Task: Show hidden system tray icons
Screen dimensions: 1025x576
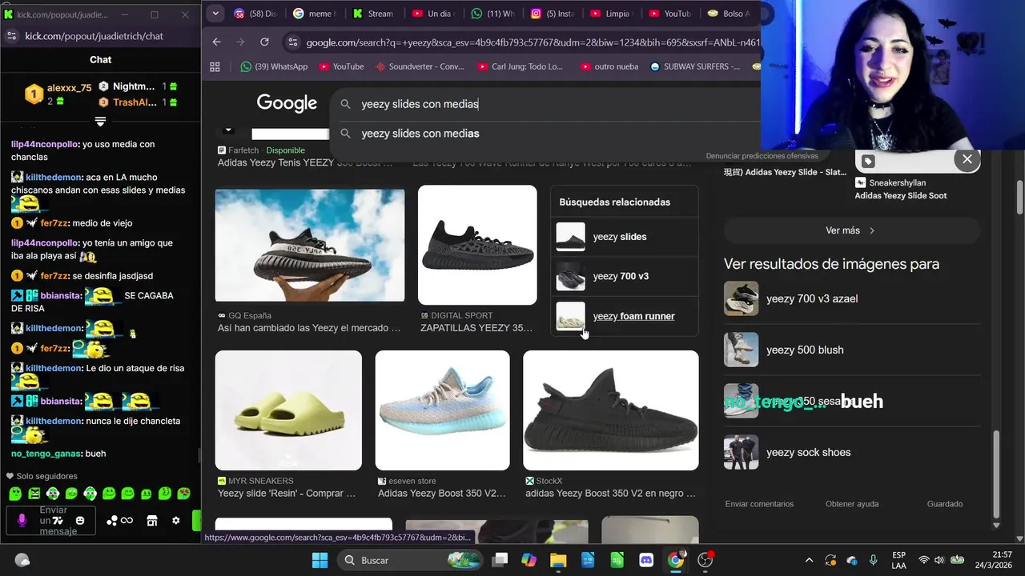Action: coord(809,560)
